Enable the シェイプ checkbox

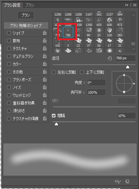point(9,33)
